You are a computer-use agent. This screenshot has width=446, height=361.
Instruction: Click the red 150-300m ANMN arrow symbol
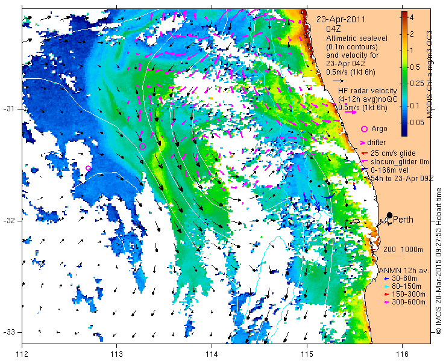pyautogui.click(x=386, y=294)
